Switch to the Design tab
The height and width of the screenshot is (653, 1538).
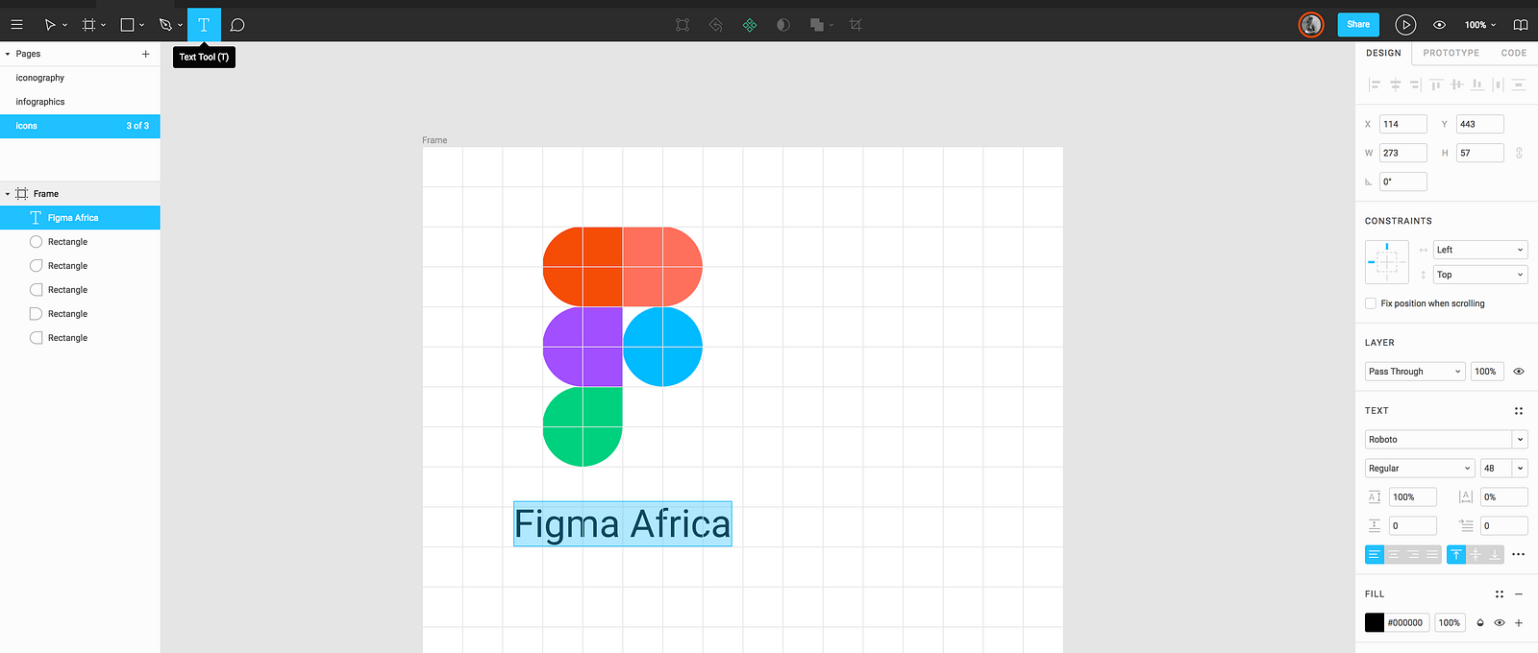1383,53
